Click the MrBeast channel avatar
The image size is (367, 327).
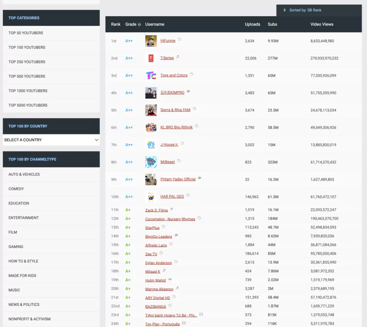click(x=151, y=162)
